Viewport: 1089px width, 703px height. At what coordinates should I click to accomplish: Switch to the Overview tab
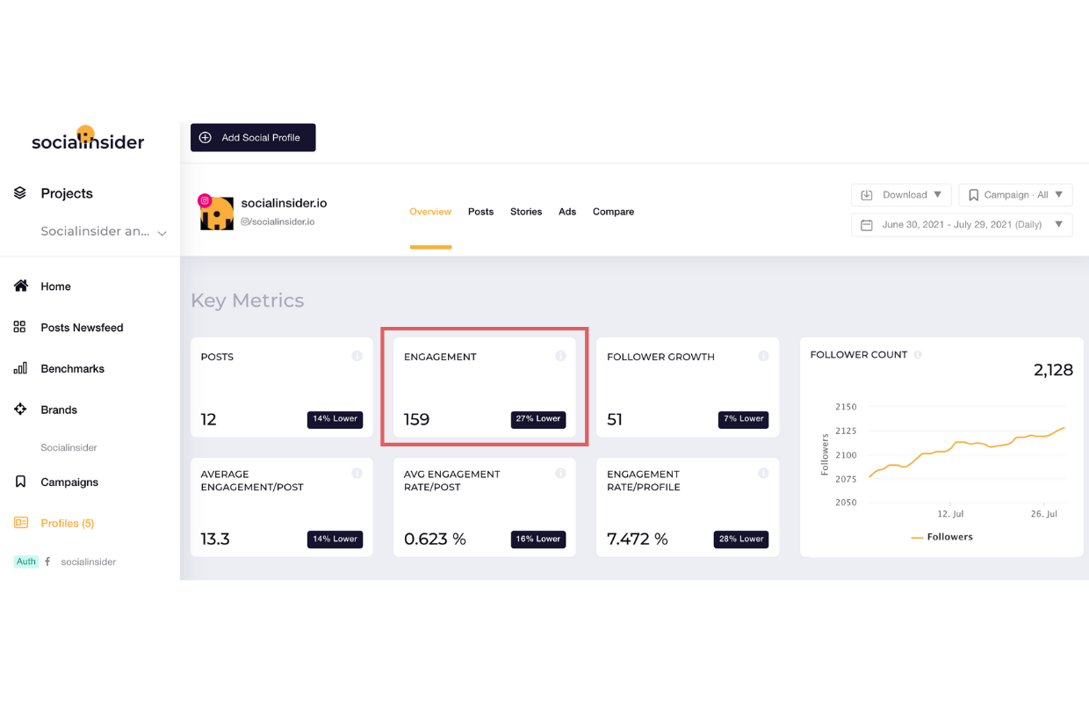[430, 212]
